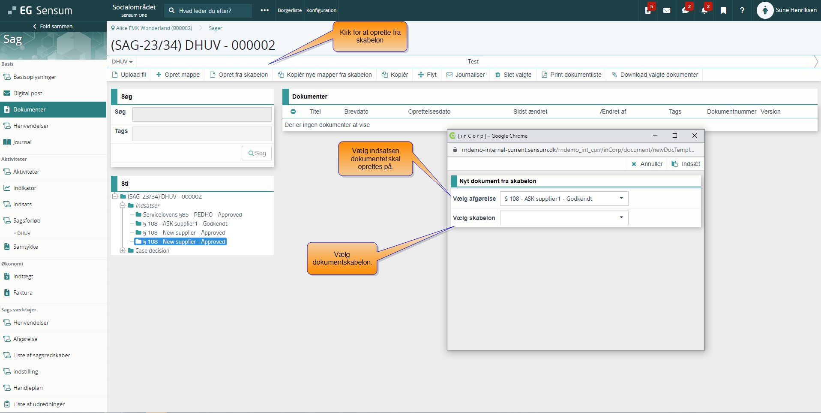The height and width of the screenshot is (413, 821).
Task: Open the DHUV dropdown menu
Action: 122,62
